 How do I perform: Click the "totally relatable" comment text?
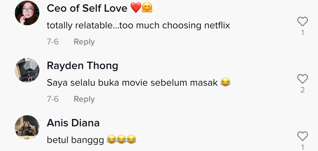pyautogui.click(x=138, y=25)
